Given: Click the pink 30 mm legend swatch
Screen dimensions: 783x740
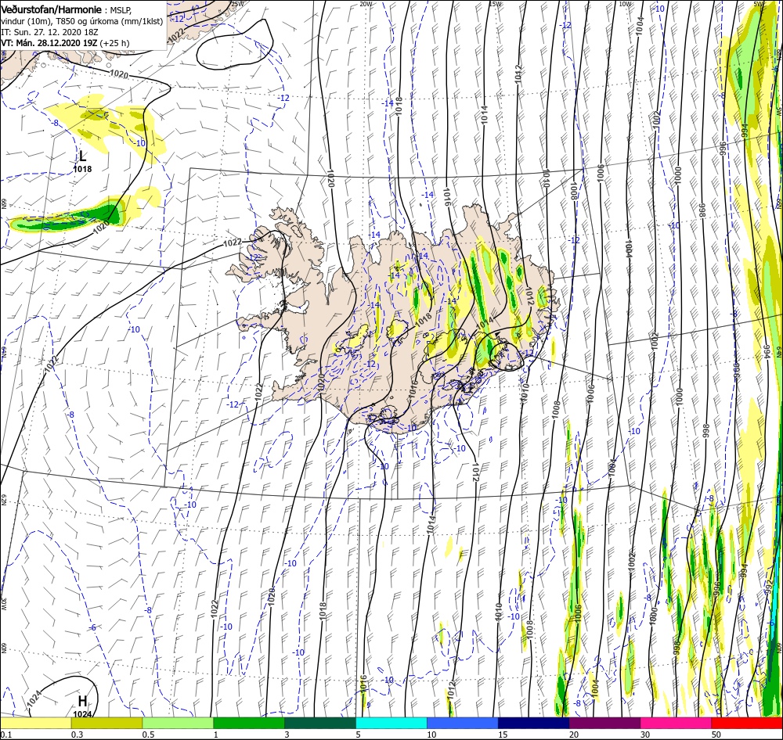Looking at the screenshot, I should 676,723.
